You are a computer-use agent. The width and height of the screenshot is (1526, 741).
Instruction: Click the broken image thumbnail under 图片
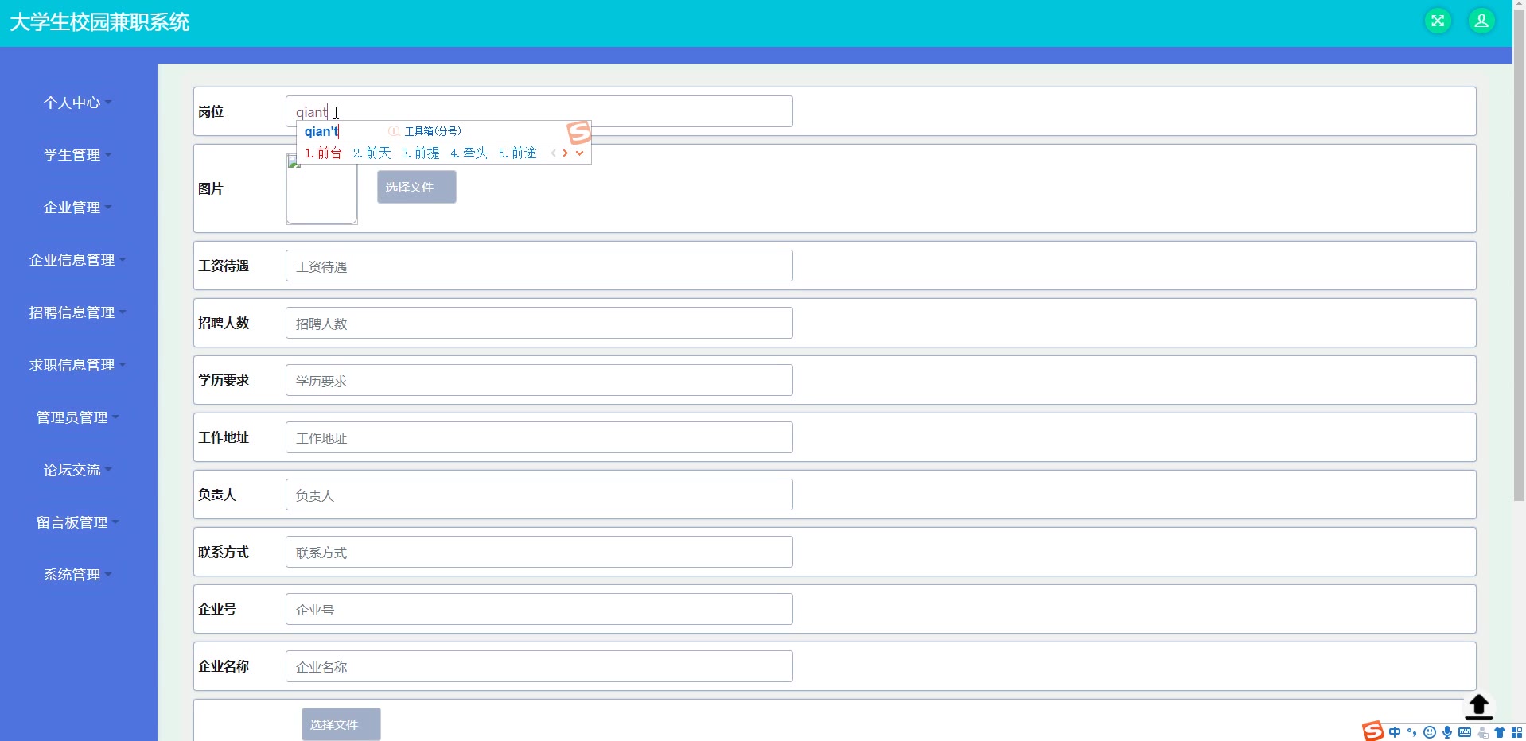pos(321,189)
